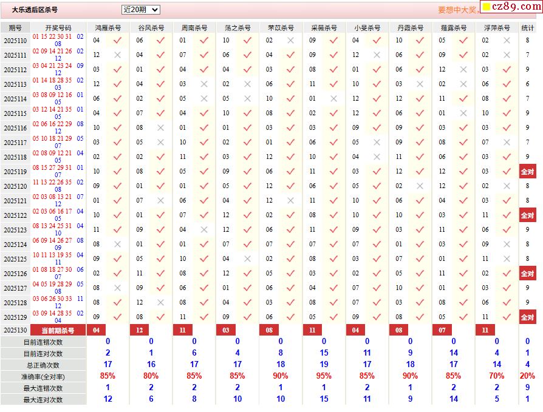Image resolution: width=543 pixels, height=412 pixels.
Task: Select the 采薇杀号 column header
Action: [x=324, y=28]
